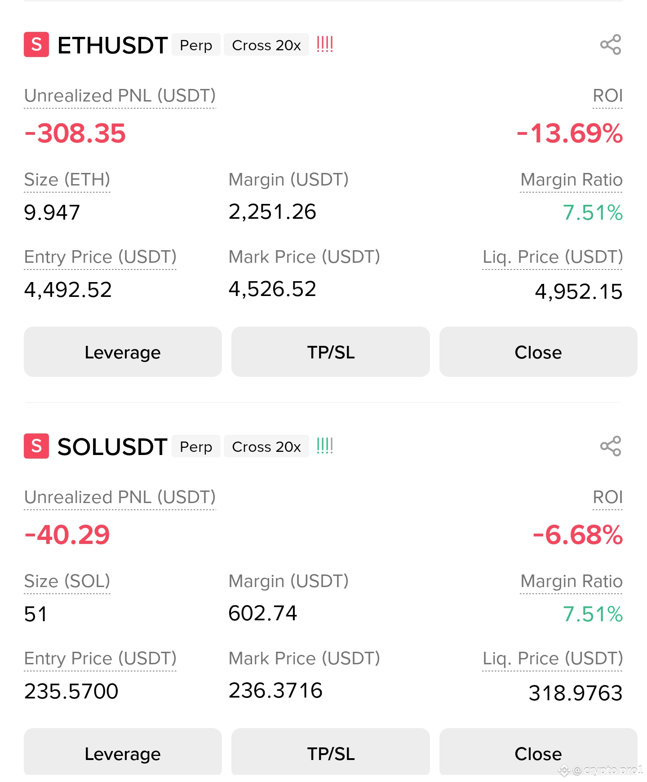Open Leverage settings for SOLUSDT

pos(123,752)
